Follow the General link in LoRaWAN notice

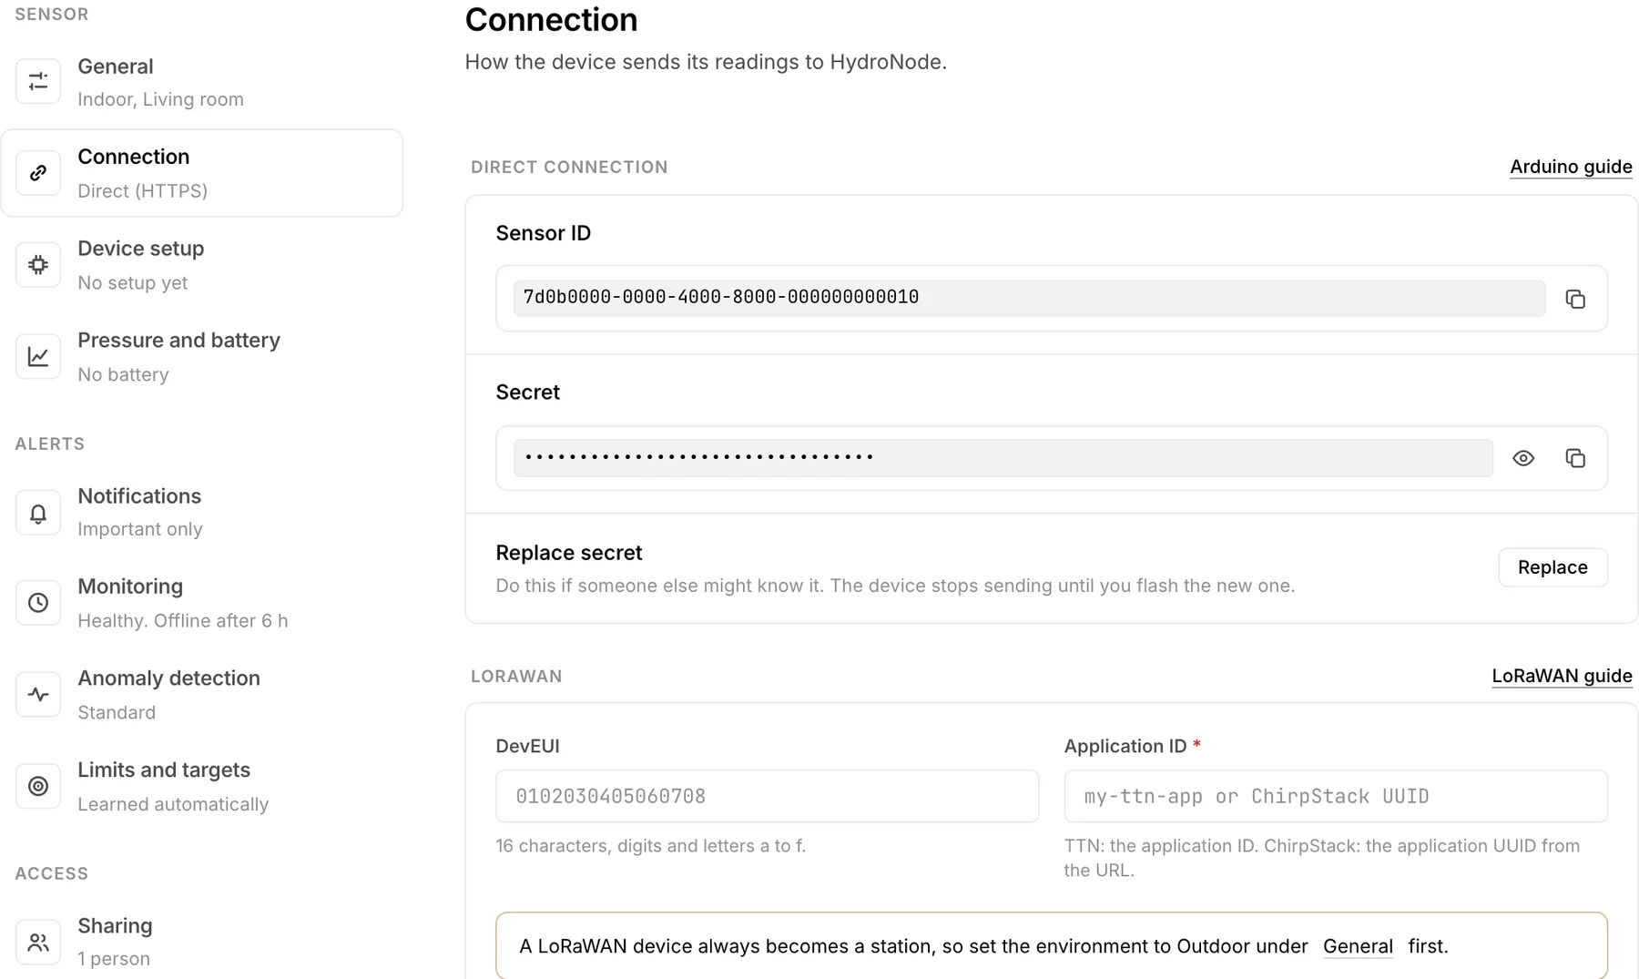click(1358, 946)
